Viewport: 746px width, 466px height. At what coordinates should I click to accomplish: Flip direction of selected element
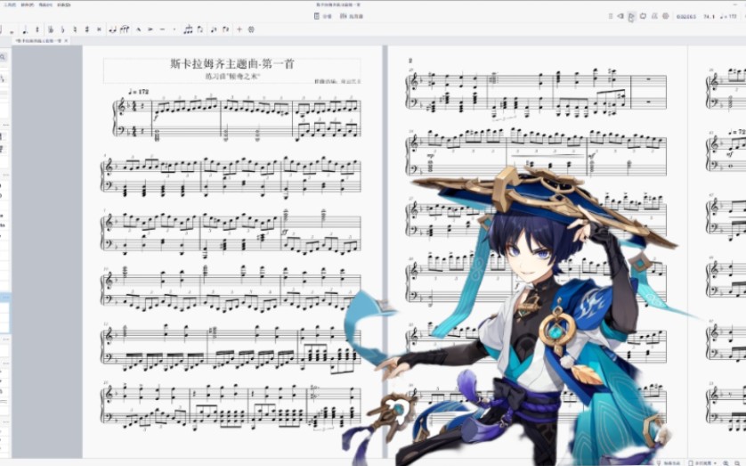(x=200, y=29)
